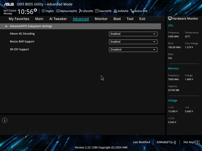
Task: Select the SR-IOV Support label
Action: coord(19,50)
